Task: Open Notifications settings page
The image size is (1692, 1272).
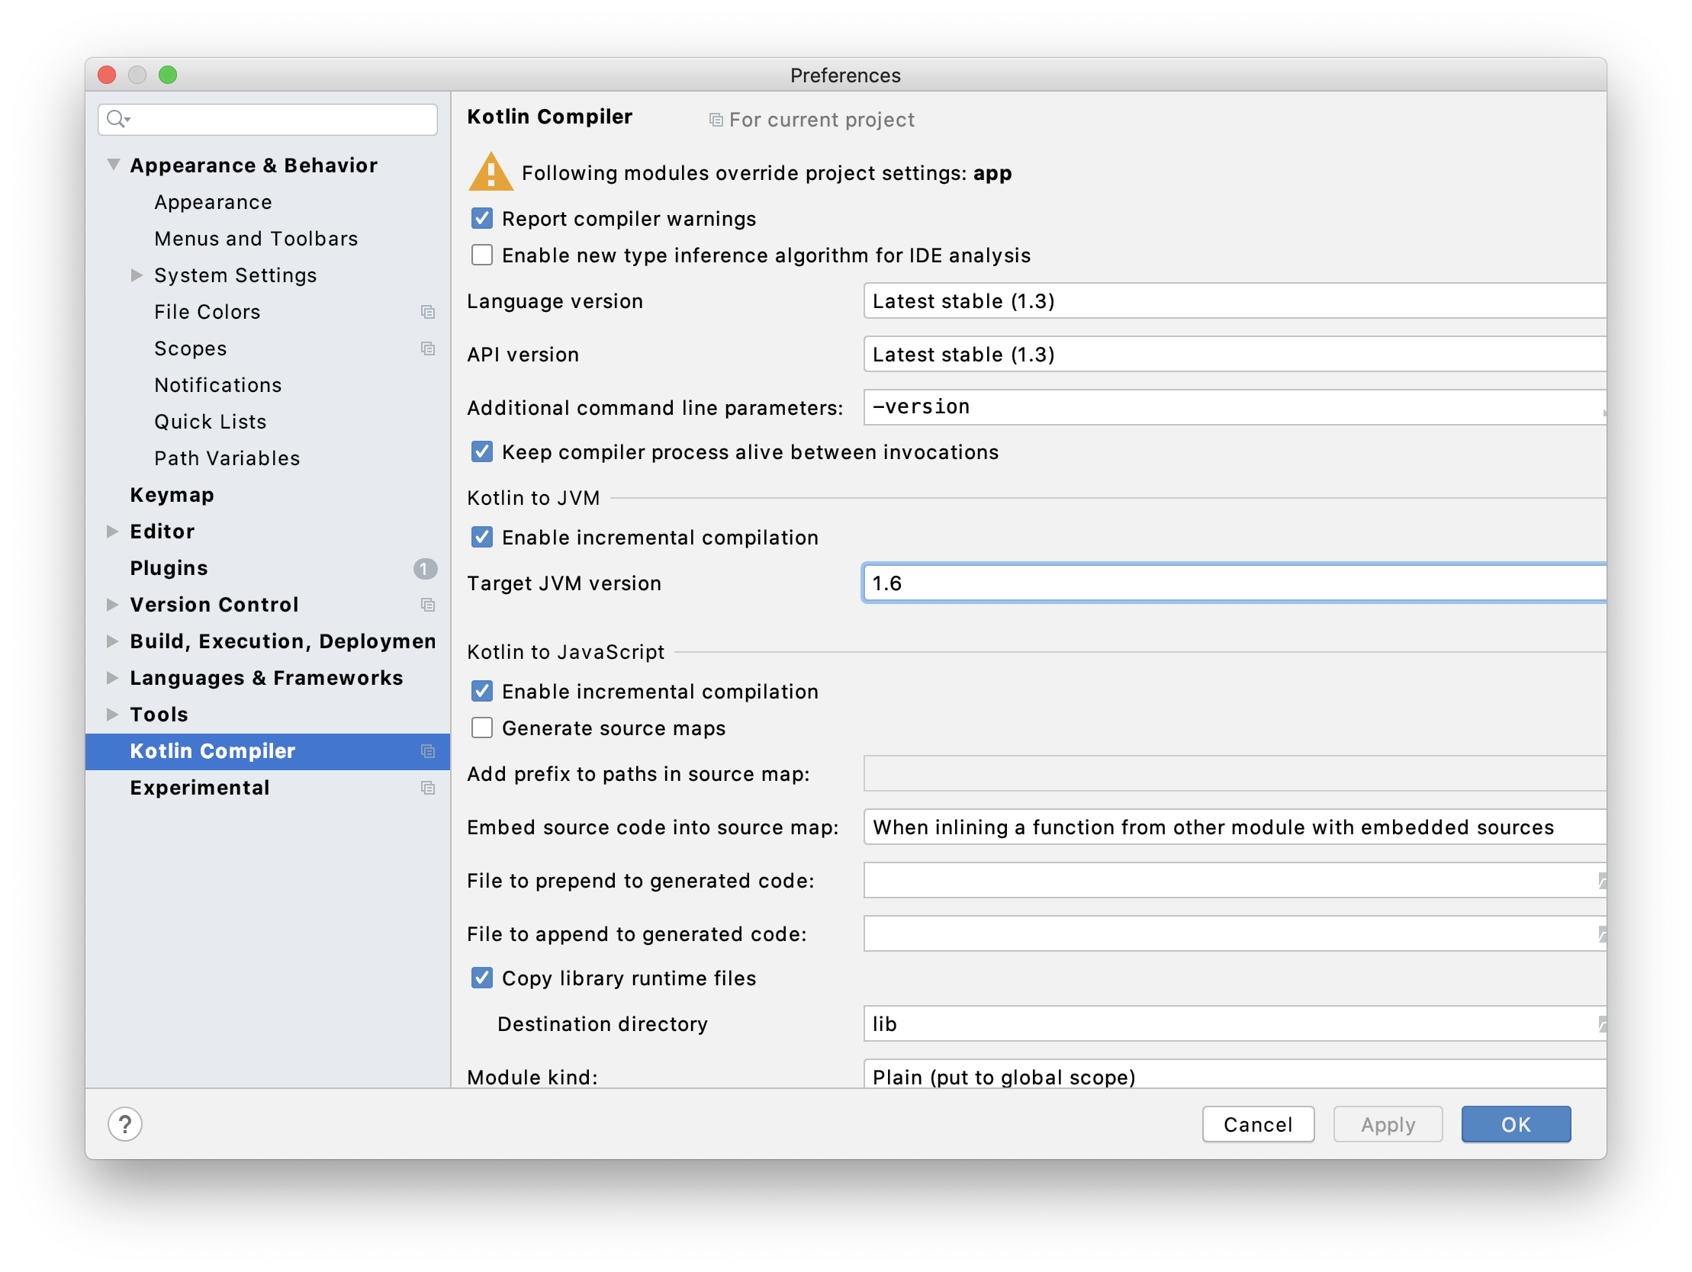Action: (x=218, y=385)
